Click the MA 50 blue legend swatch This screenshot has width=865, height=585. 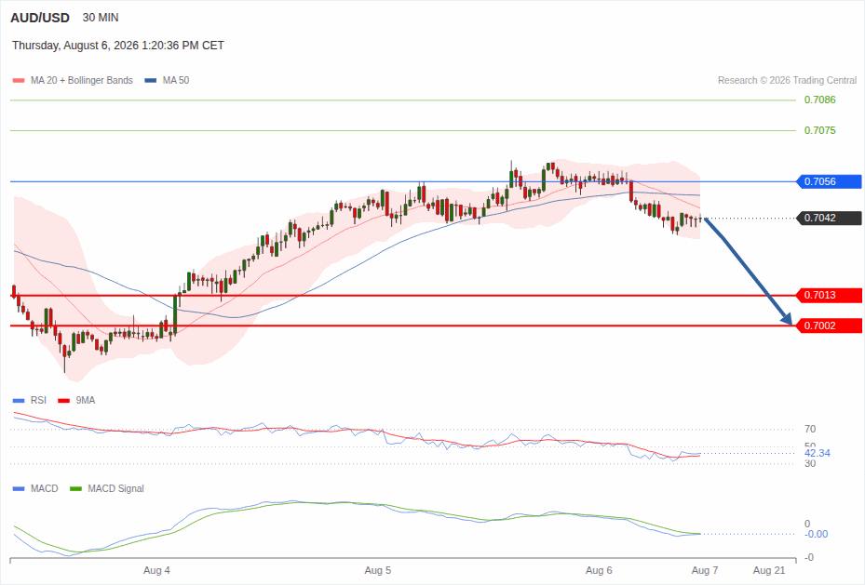pos(151,80)
